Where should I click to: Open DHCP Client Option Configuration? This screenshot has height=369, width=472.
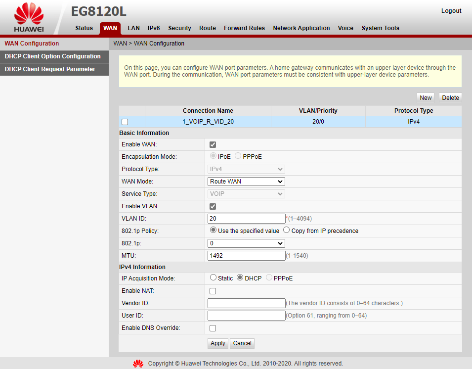[54, 56]
